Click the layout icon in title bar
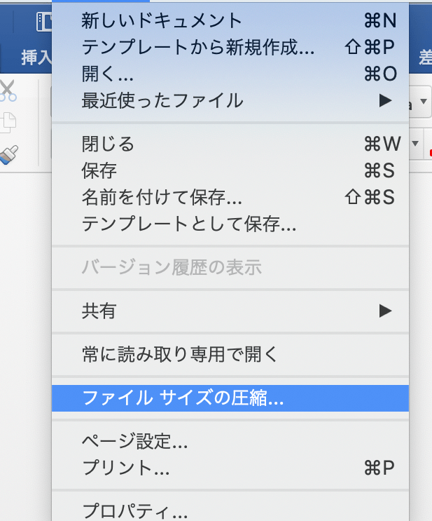The image size is (432, 521). click(45, 22)
